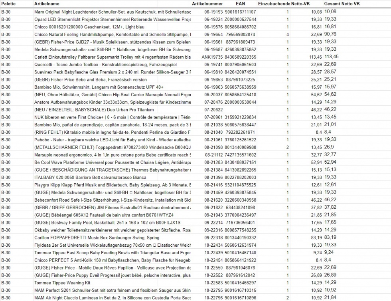391x301 pixels.
Task: Click the Netto-VK value 28,57
Action: point(316,72)
